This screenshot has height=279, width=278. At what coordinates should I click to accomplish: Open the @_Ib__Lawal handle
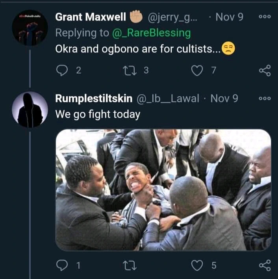point(168,99)
